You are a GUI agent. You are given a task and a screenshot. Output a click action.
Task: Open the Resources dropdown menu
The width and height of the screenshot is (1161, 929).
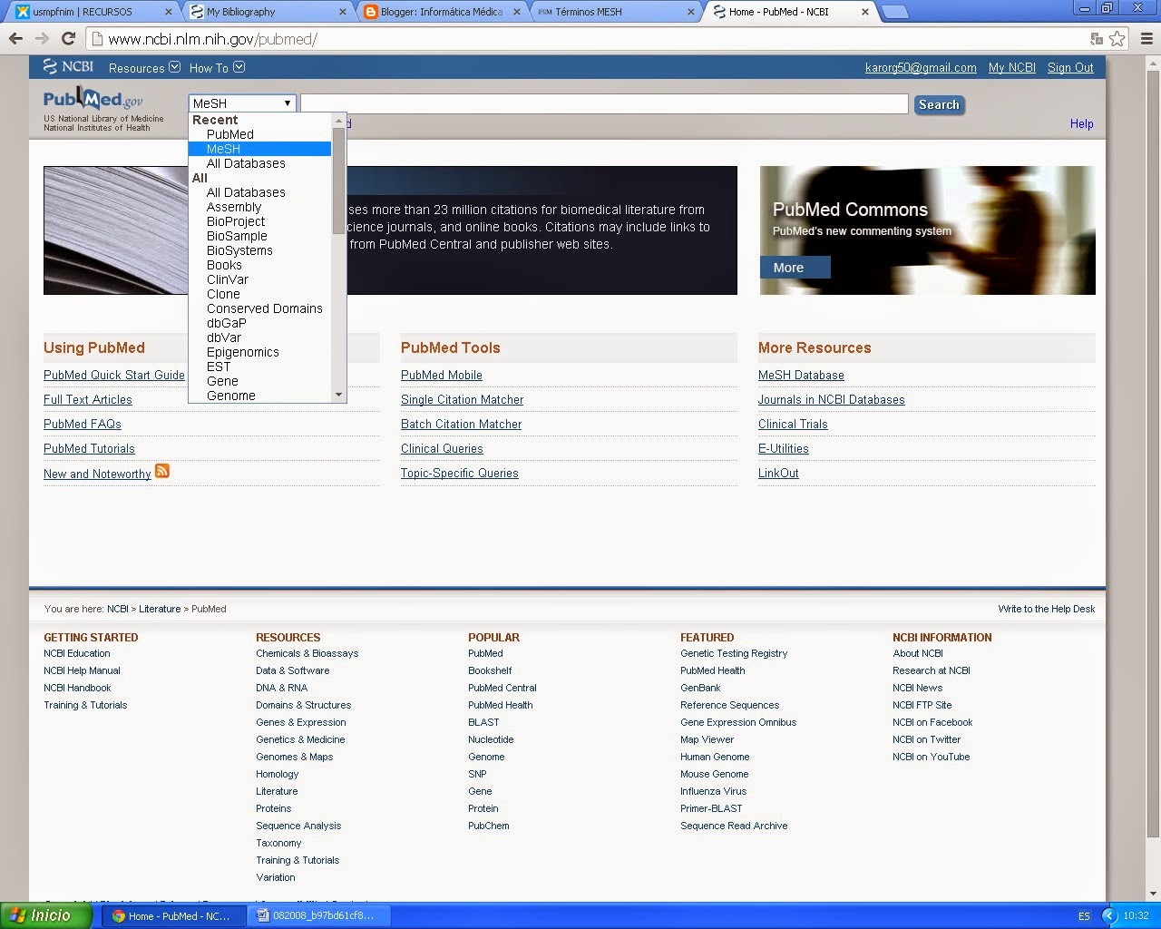coord(143,67)
